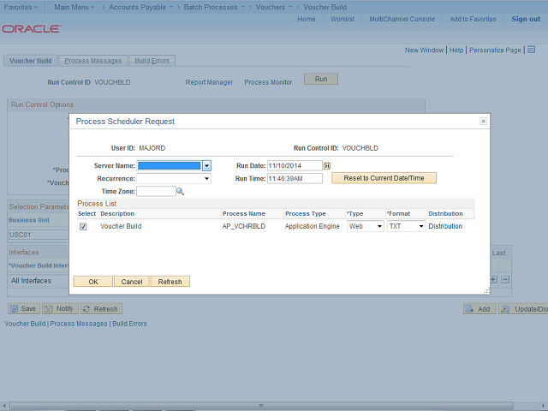Open the Run Date calendar picker
The width and height of the screenshot is (548, 411).
[327, 165]
